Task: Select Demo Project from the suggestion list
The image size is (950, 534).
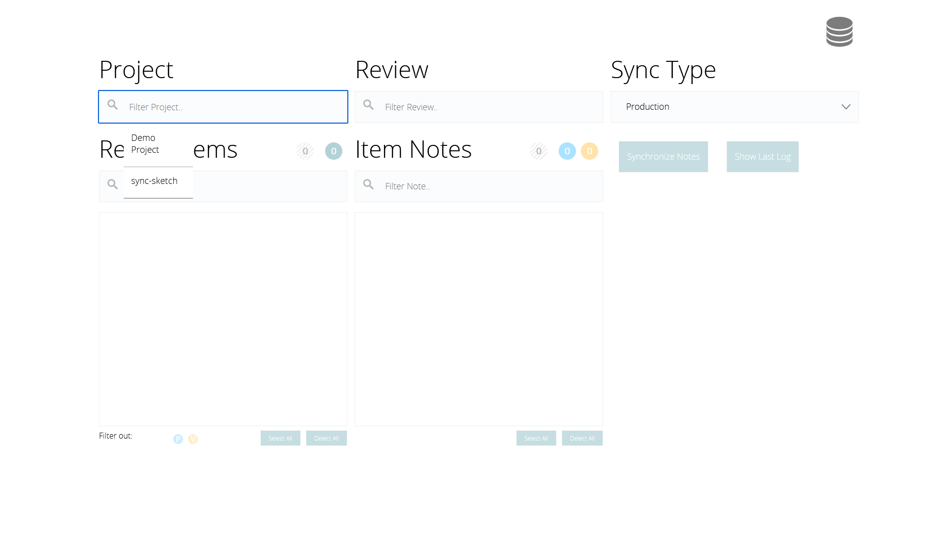Action: point(145,144)
